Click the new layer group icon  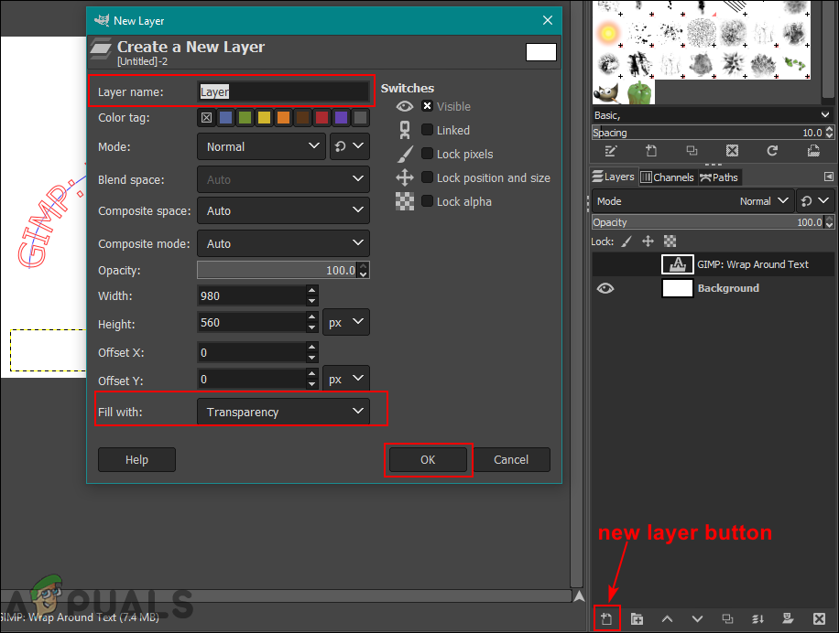pyautogui.click(x=637, y=618)
